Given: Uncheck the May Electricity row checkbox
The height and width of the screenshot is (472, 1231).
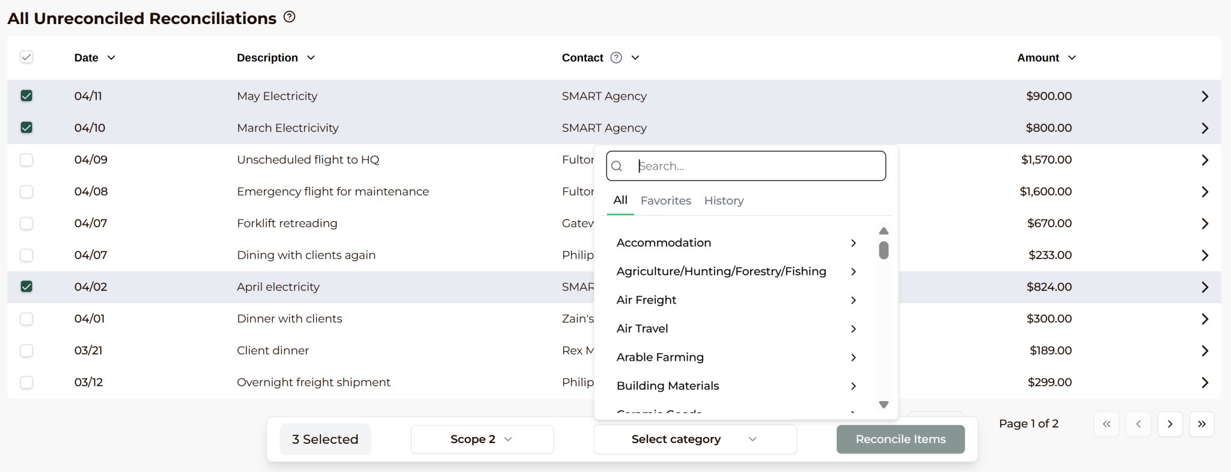Looking at the screenshot, I should coord(26,96).
